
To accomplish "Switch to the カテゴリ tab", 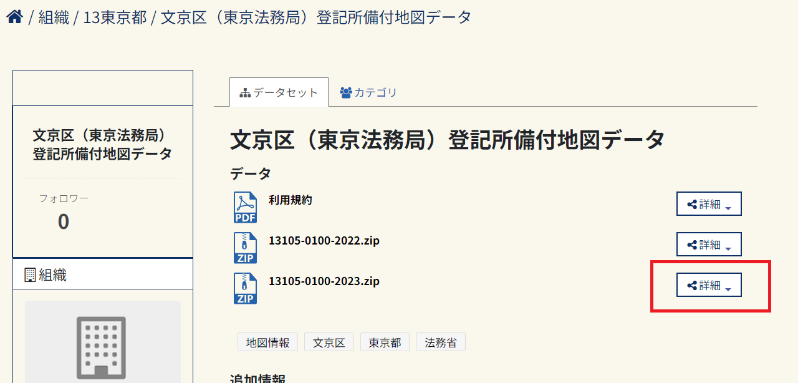I will [368, 93].
